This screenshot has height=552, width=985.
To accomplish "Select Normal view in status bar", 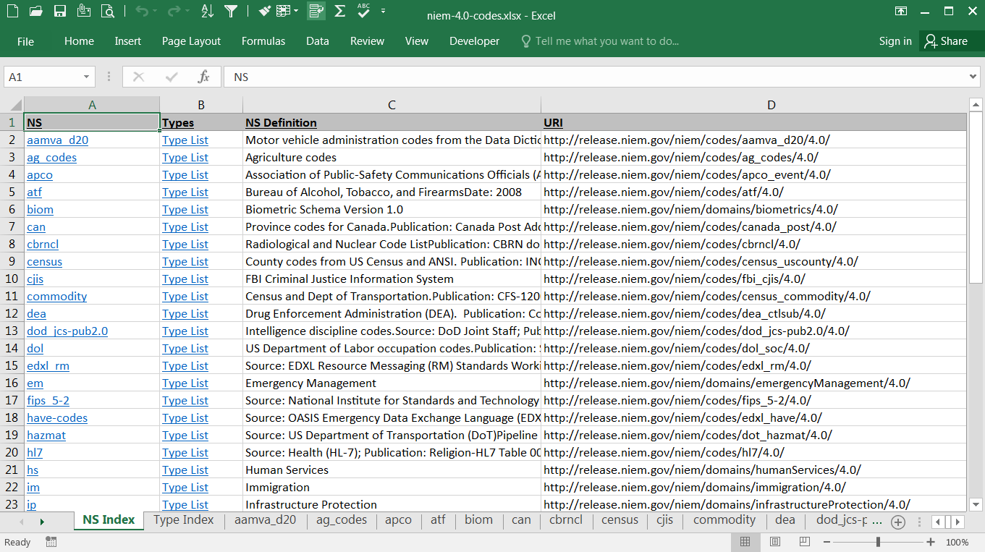I will point(745,542).
